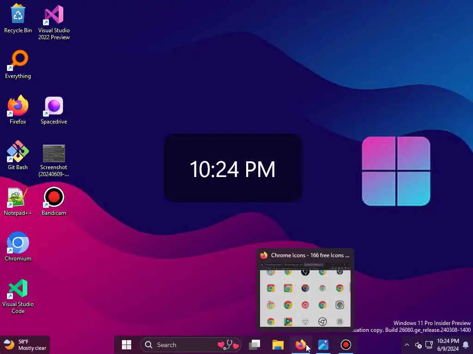Image resolution: width=473 pixels, height=354 pixels.
Task: Open the notification bell icon
Action: point(466,345)
